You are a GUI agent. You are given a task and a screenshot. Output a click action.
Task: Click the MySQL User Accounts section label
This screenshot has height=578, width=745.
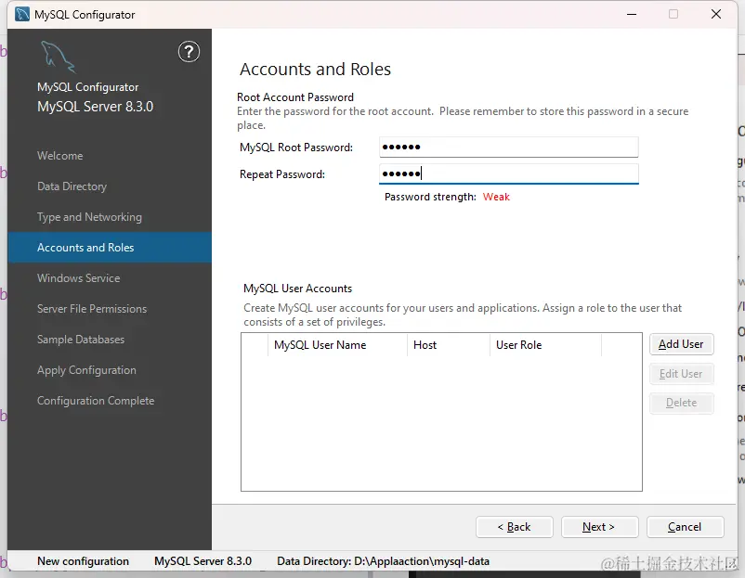click(x=297, y=289)
